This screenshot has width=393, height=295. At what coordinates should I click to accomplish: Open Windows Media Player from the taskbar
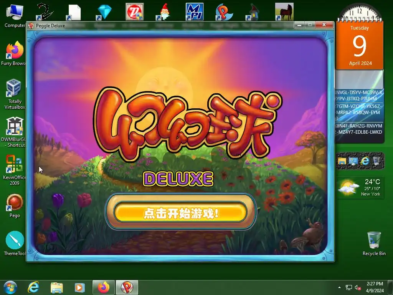[x=80, y=287]
